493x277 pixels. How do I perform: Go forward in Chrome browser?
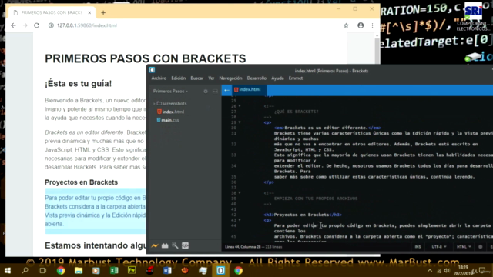pos(25,25)
